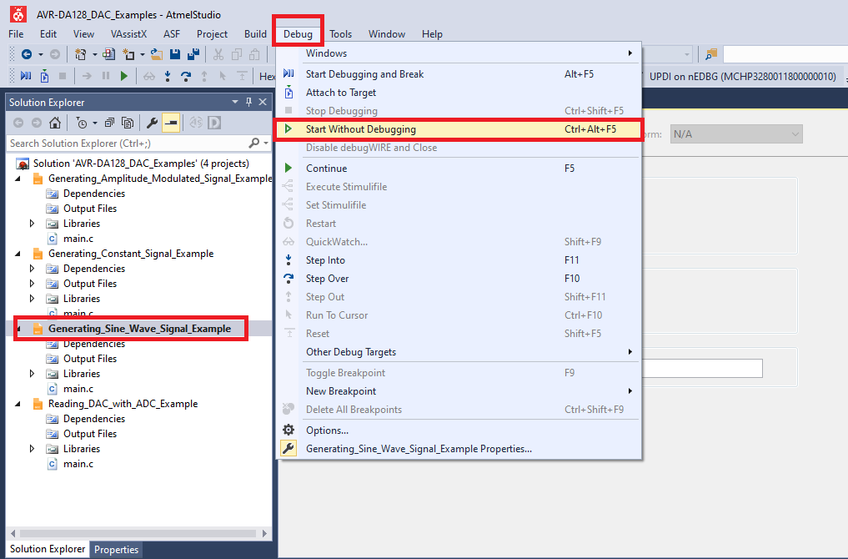Expand Libraries under Reading_DAC_with_ADC_Example
This screenshot has height=559, width=848.
click(32, 449)
